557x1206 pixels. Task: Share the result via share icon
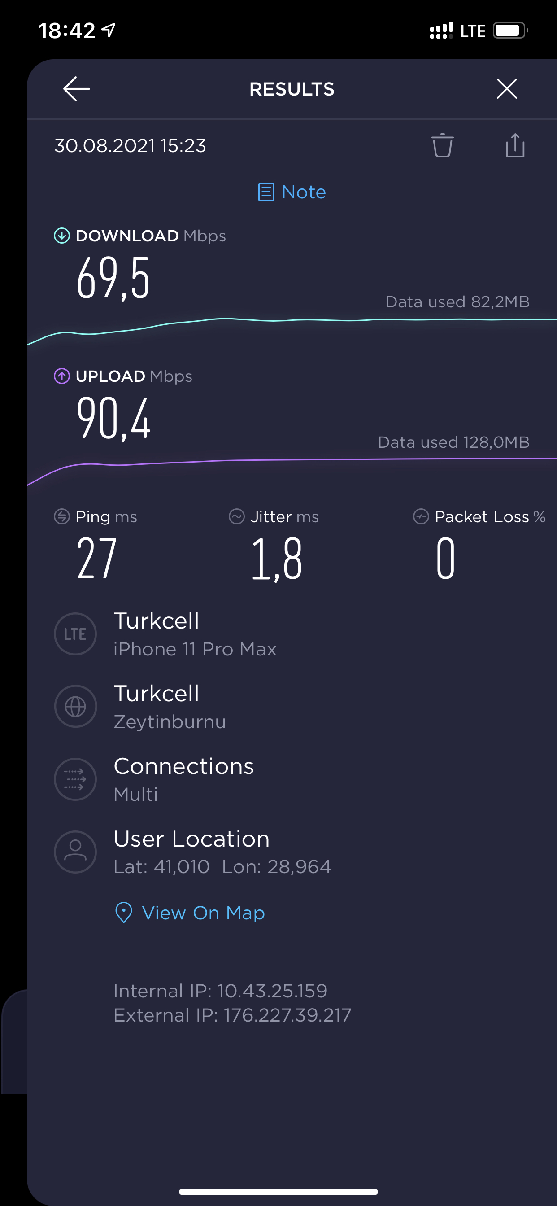tap(515, 146)
